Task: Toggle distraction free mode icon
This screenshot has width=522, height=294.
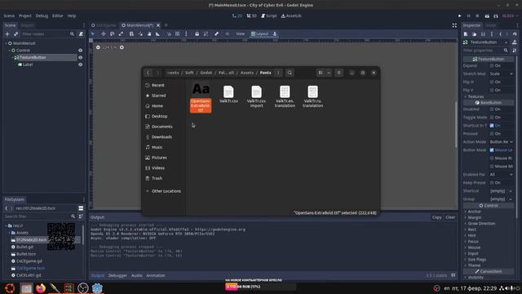Action: tap(454, 25)
